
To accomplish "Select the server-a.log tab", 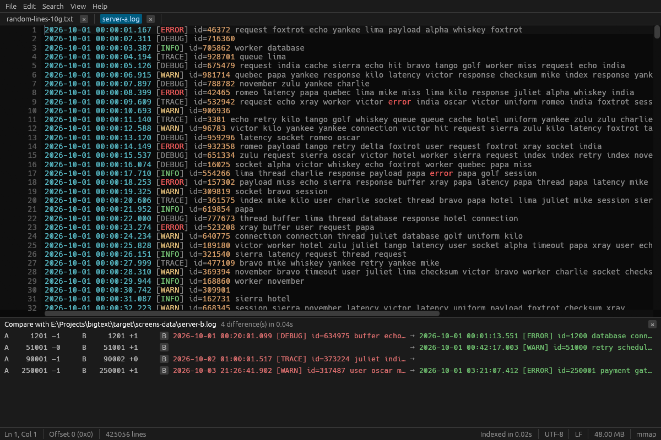I will [x=121, y=19].
